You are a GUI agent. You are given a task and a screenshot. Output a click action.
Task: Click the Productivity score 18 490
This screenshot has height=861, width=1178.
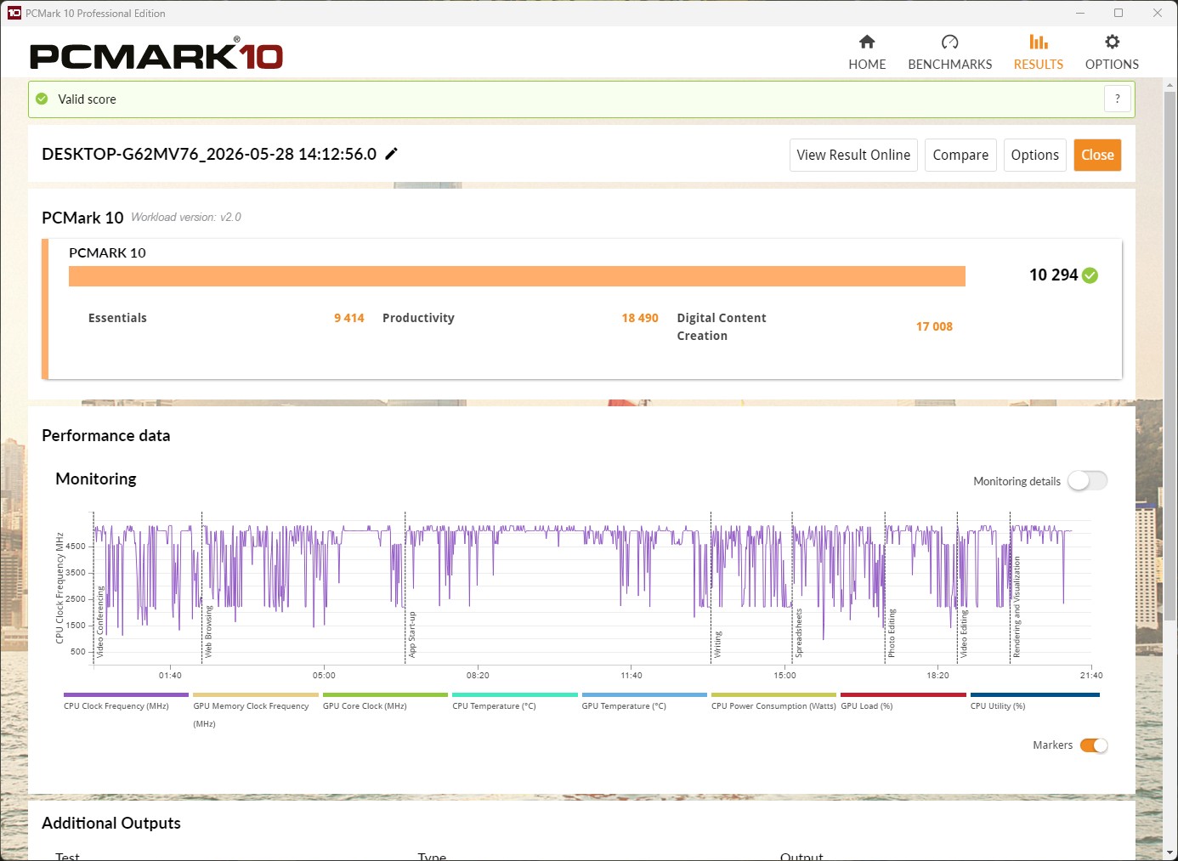(640, 318)
